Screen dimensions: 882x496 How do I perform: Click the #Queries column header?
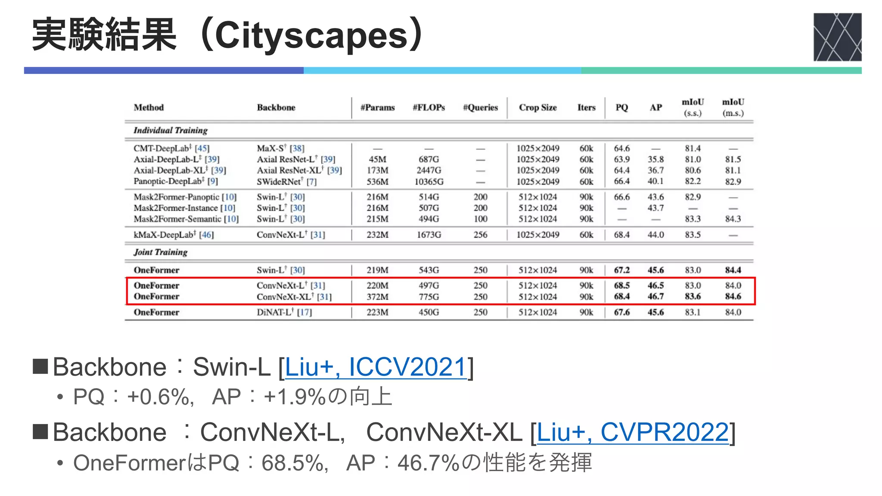pyautogui.click(x=480, y=108)
